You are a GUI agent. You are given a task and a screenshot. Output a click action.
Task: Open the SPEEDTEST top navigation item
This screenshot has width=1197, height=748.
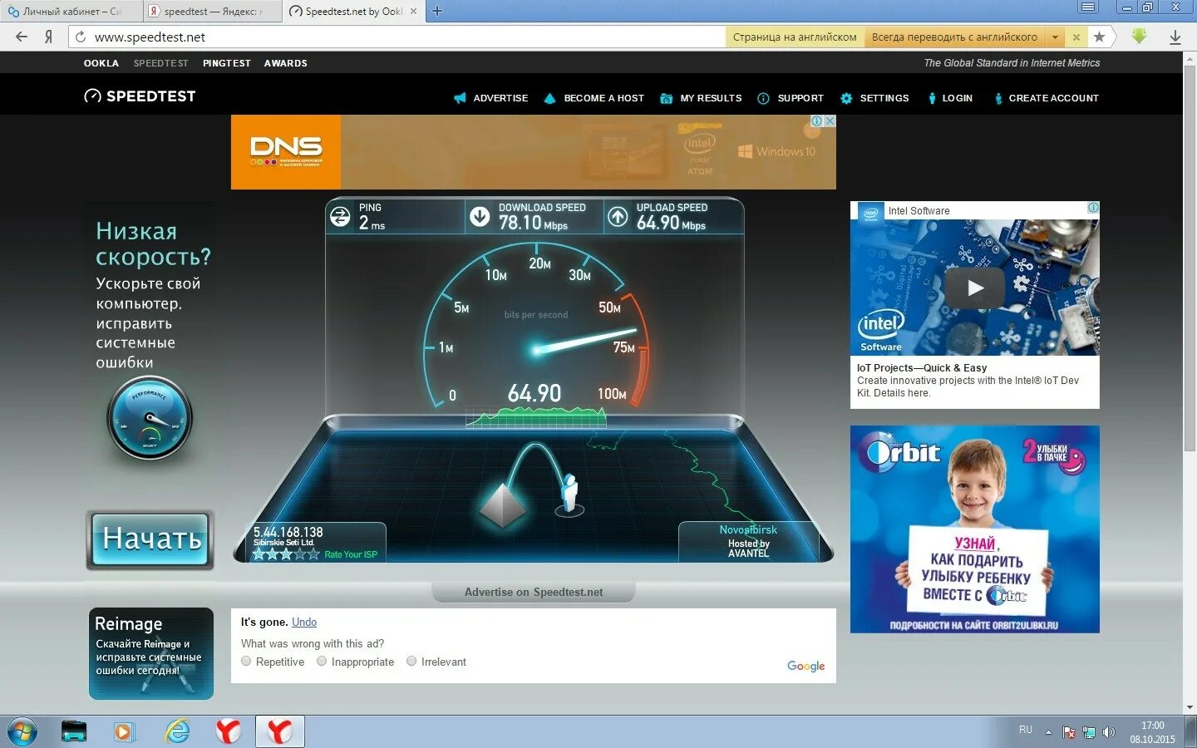161,63
